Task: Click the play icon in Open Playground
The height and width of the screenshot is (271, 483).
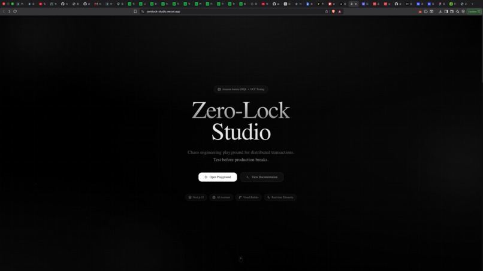Action: tap(206, 177)
